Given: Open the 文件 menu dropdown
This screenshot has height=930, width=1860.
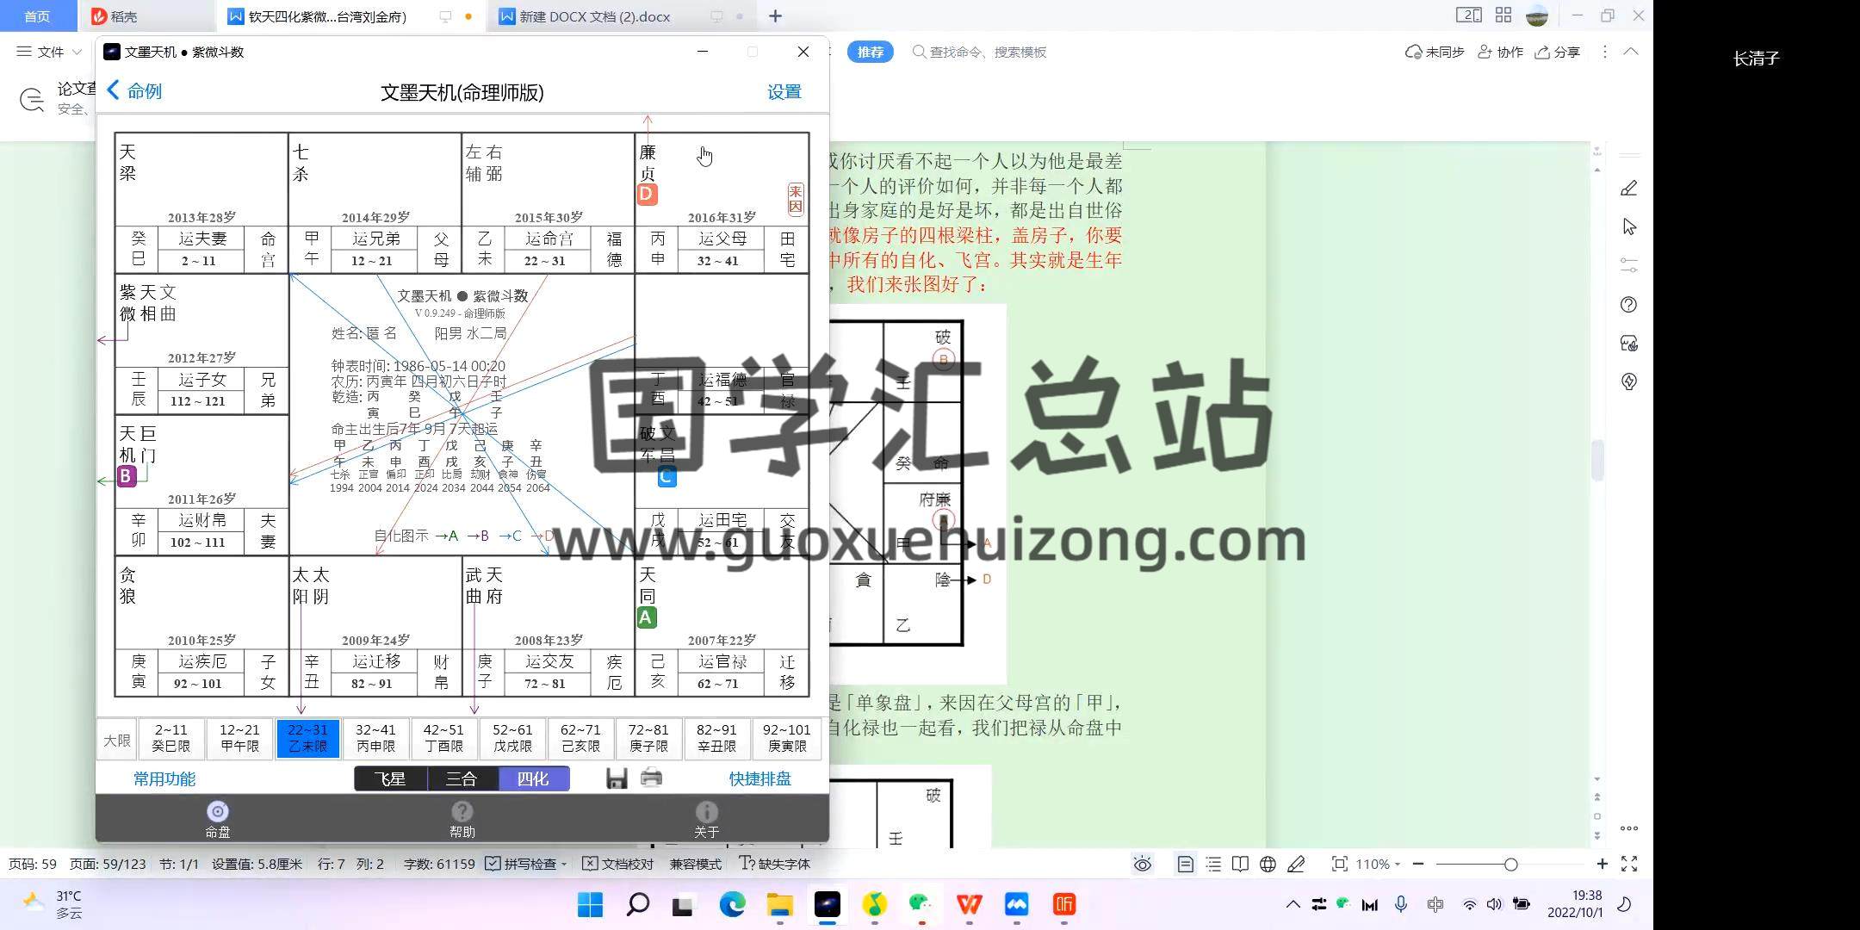Looking at the screenshot, I should 50,52.
